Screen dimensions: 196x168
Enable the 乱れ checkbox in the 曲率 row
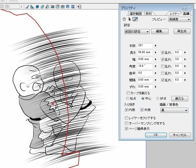pyautogui.click(x=163, y=73)
